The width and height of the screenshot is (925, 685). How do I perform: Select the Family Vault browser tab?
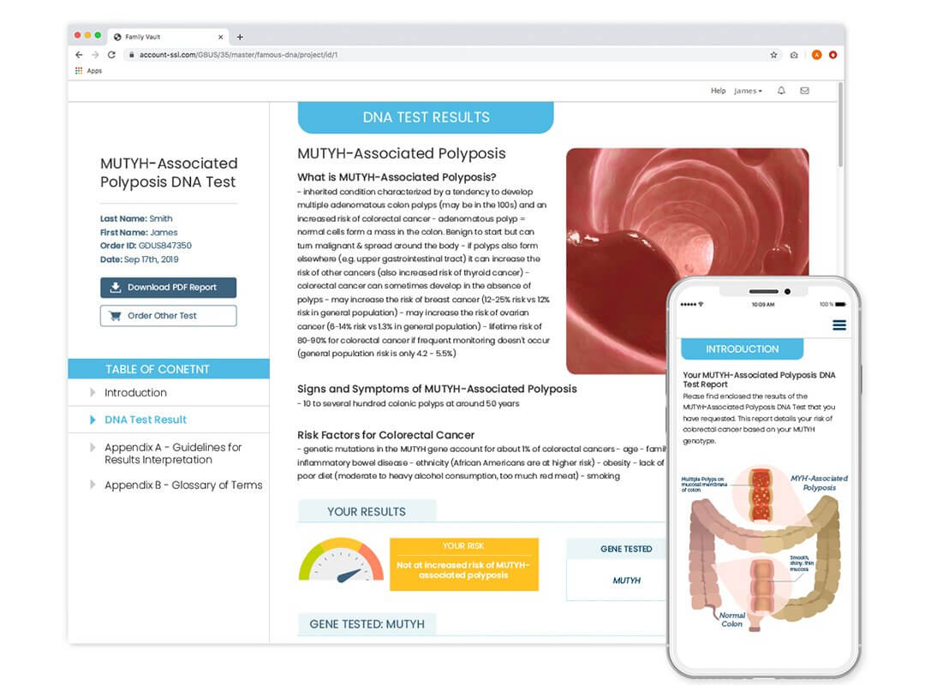(168, 37)
